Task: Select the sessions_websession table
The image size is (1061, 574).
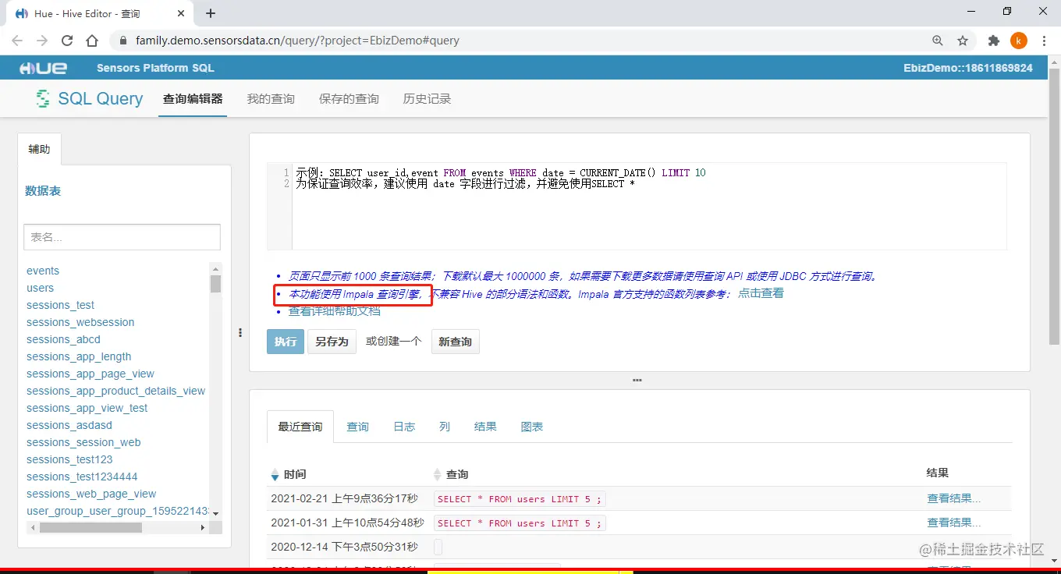Action: pos(80,322)
